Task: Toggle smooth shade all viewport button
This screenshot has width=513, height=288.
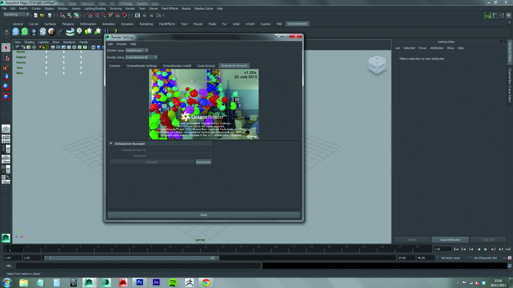Action: pyautogui.click(x=99, y=47)
